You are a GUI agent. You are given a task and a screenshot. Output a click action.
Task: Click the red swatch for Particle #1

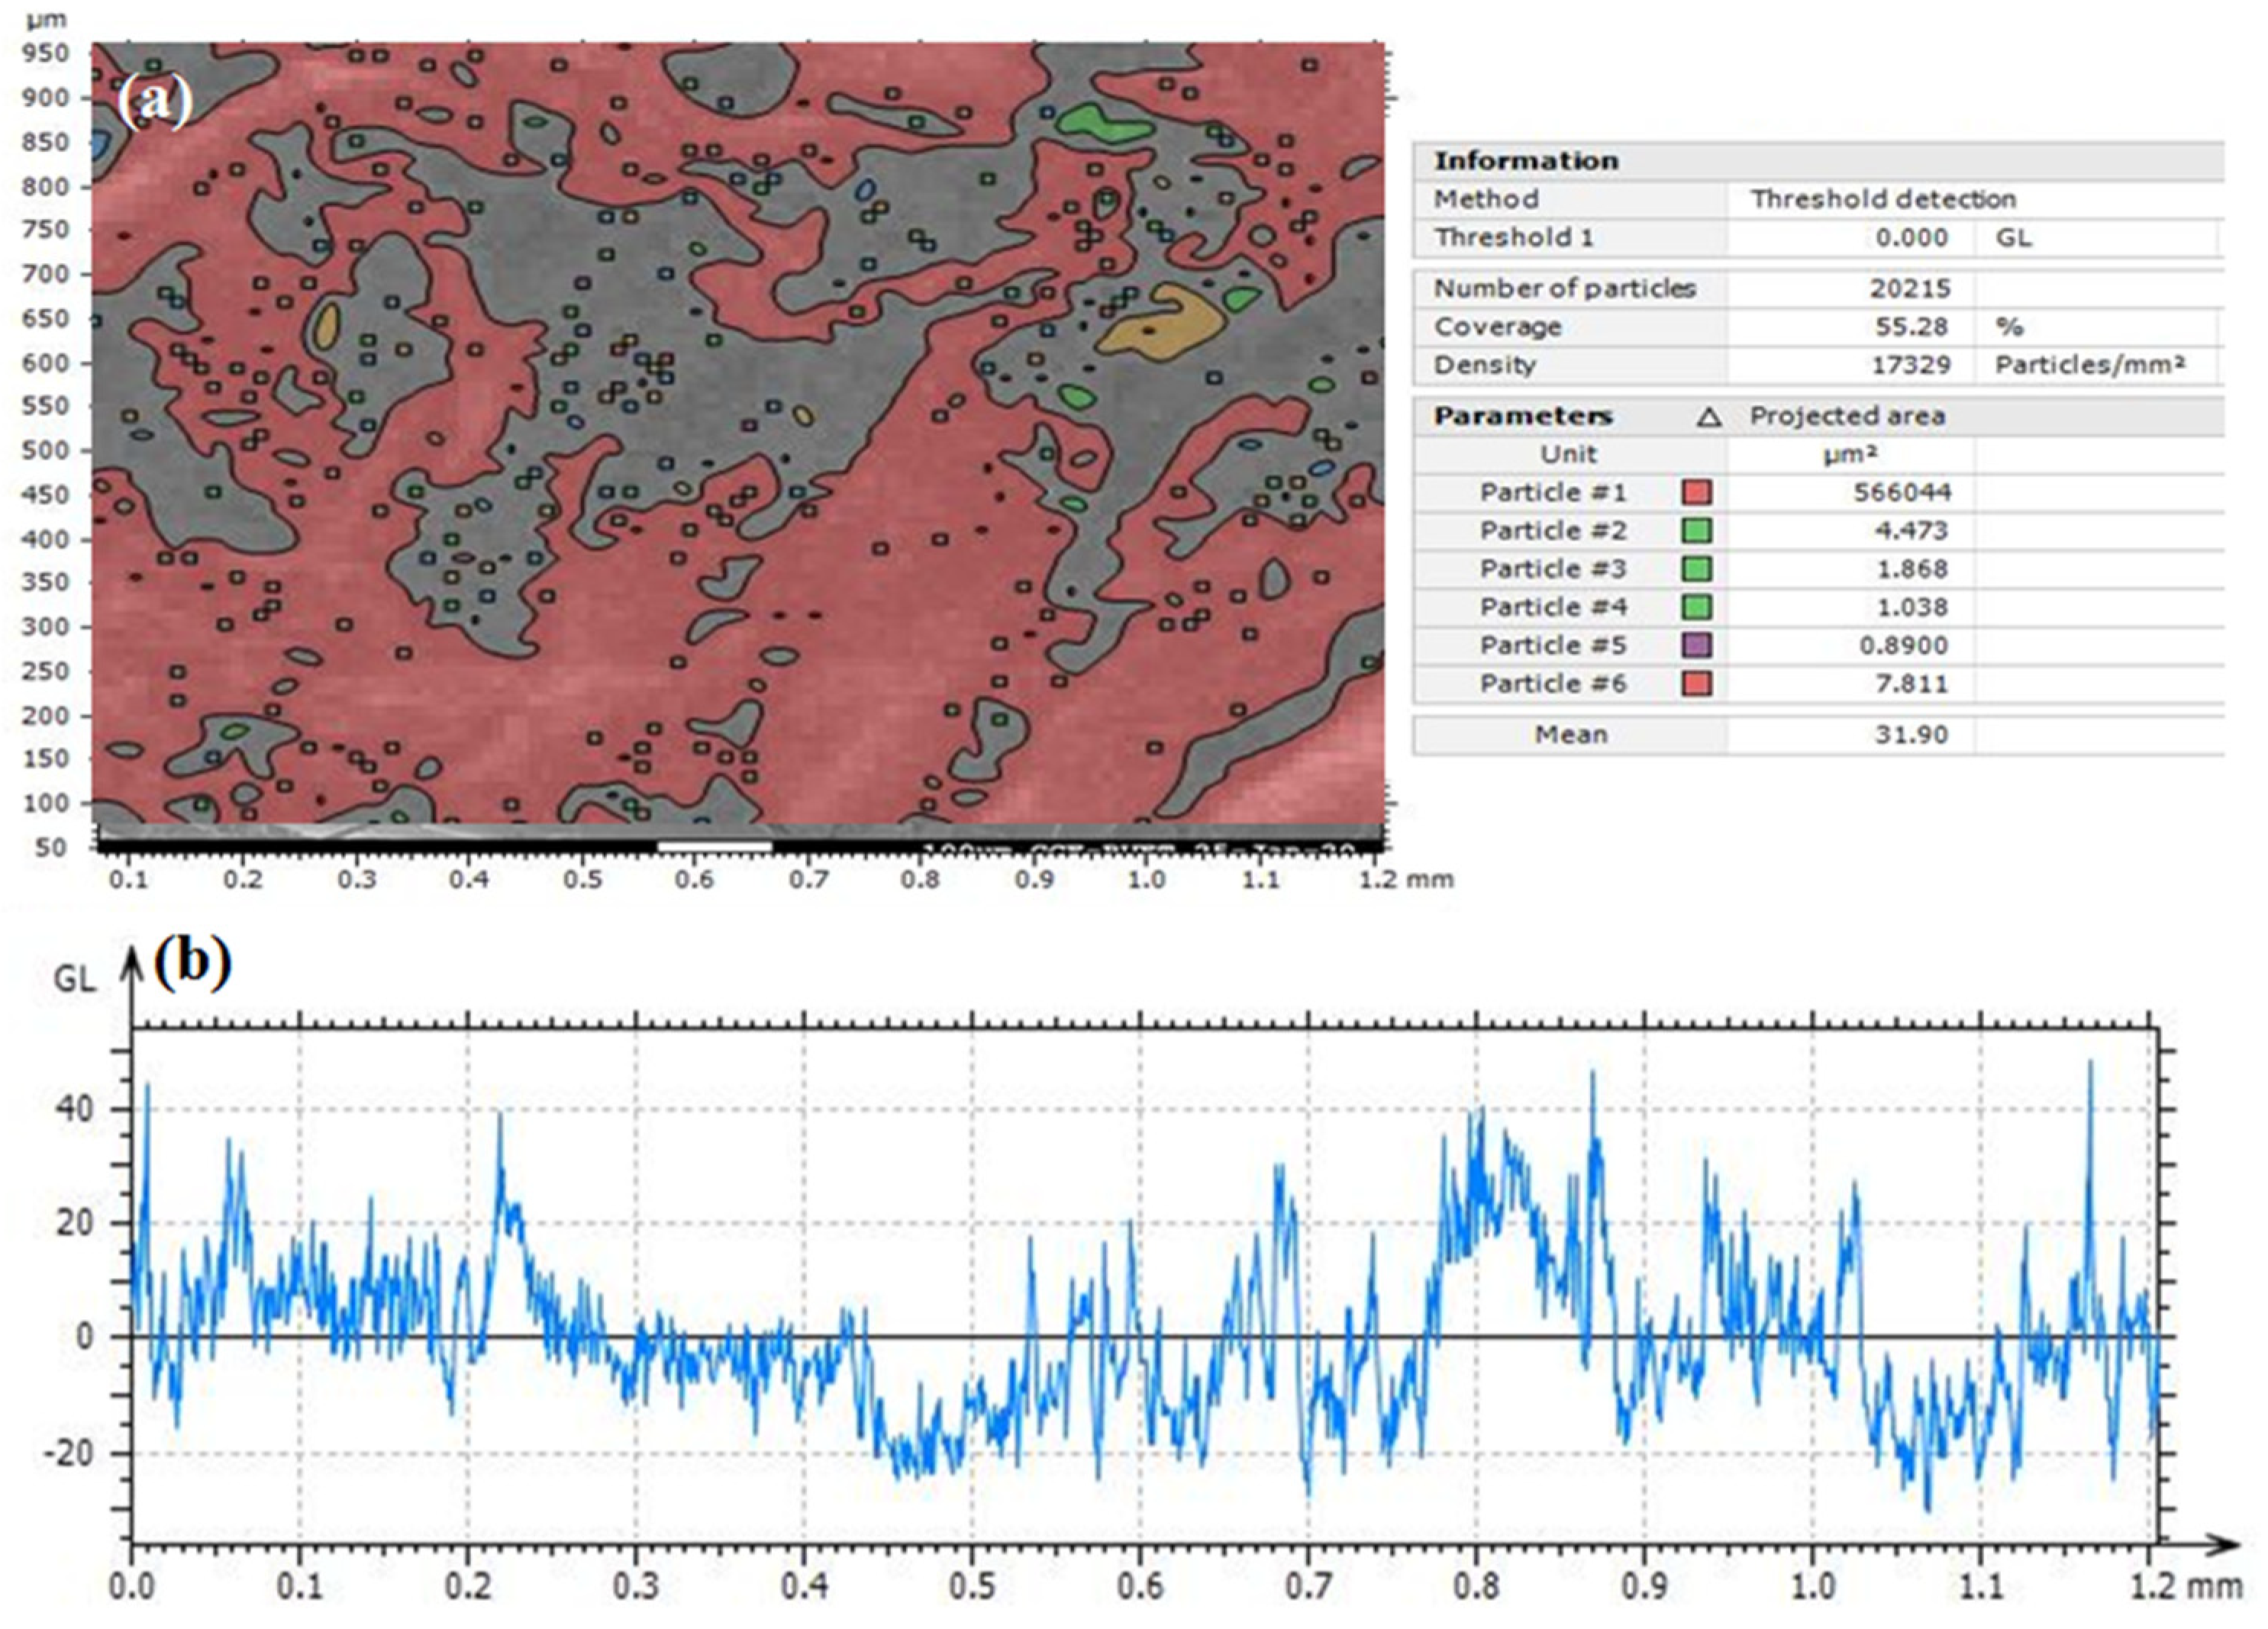pyautogui.click(x=1697, y=491)
